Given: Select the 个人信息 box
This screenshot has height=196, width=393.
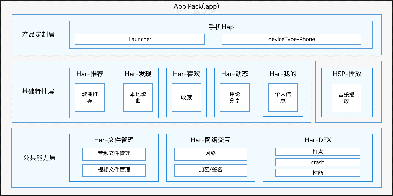Looking at the screenshot, I should point(283,97).
